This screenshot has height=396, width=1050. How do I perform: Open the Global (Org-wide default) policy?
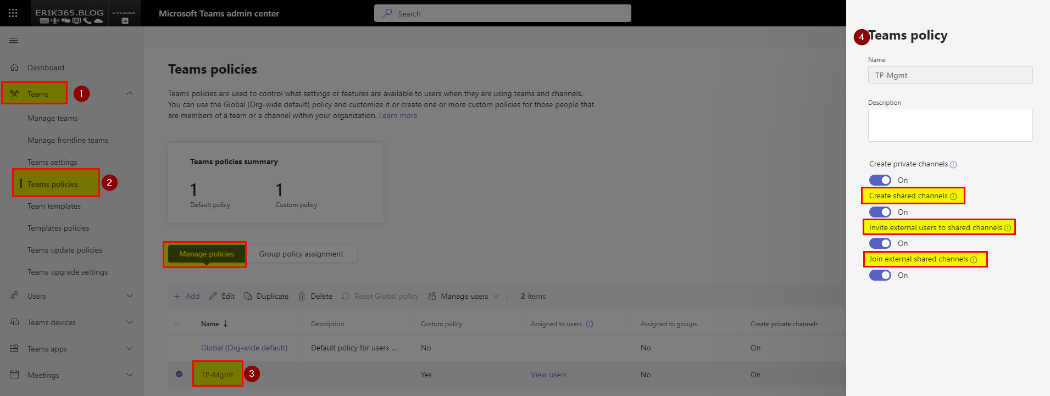pyautogui.click(x=244, y=348)
